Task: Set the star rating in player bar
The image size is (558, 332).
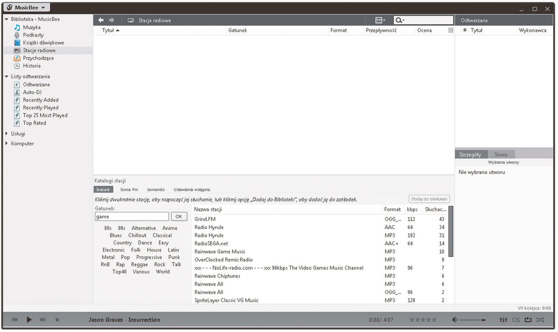Action: [423, 320]
